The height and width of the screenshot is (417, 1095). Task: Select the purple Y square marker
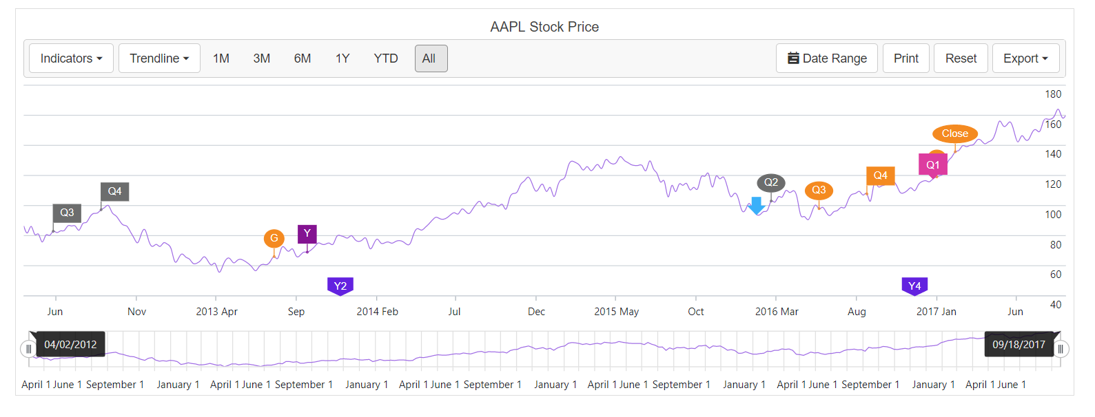(307, 234)
